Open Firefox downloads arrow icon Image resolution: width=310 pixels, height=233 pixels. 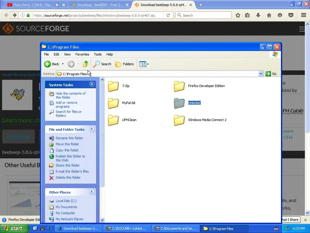click(x=258, y=15)
